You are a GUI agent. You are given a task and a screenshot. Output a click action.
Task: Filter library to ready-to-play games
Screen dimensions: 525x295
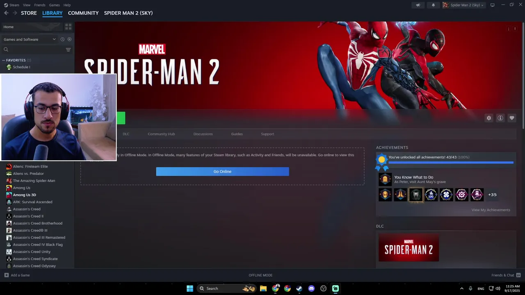pos(69,39)
